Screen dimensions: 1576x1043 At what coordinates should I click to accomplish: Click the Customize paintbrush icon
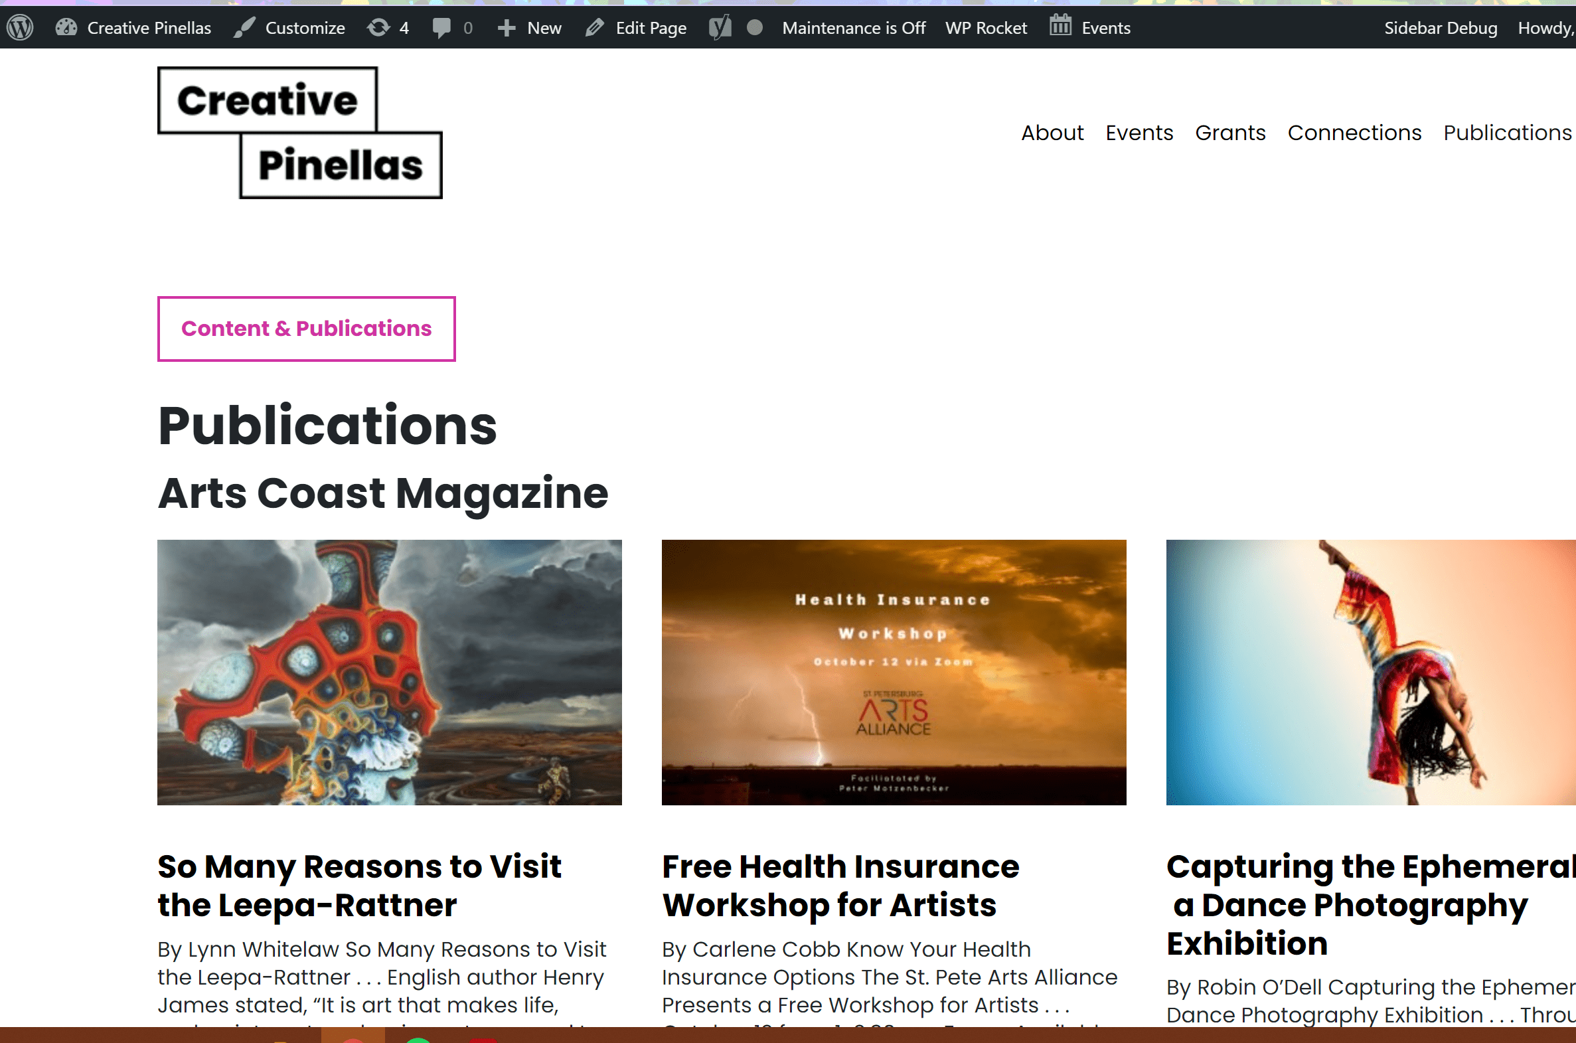245,27
